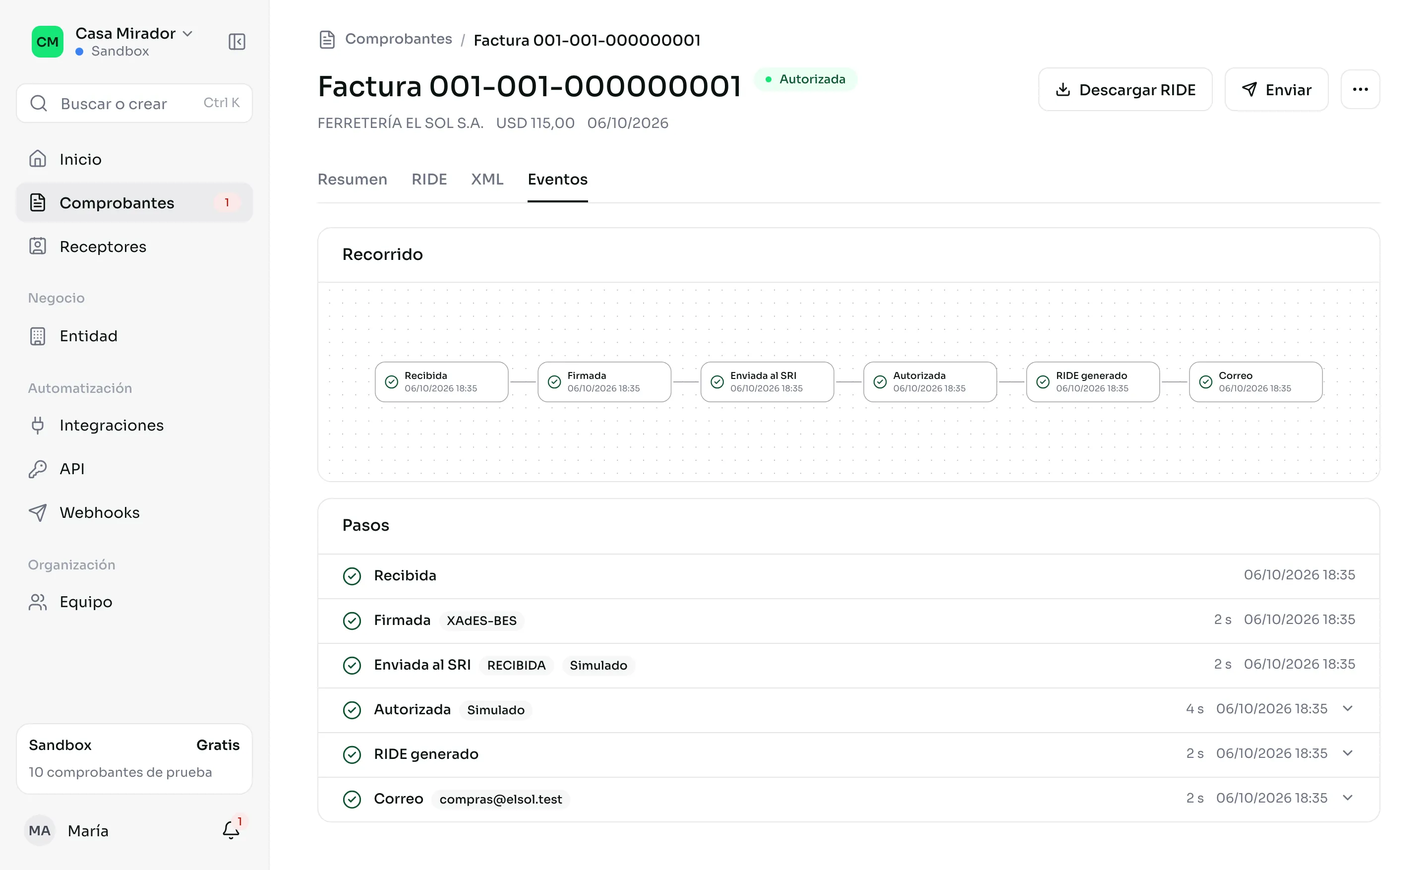Click the notification bell icon
The height and width of the screenshot is (870, 1428).
[231, 830]
